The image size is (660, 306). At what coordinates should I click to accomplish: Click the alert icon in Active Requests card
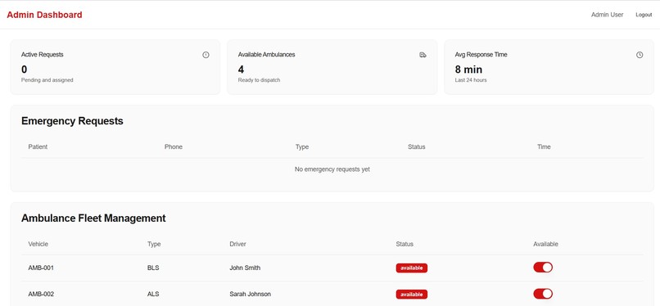tap(206, 55)
